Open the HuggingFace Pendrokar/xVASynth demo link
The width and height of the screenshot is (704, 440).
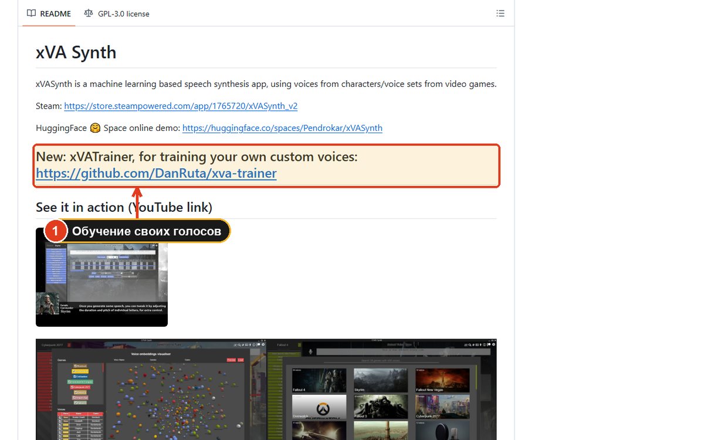(x=282, y=128)
